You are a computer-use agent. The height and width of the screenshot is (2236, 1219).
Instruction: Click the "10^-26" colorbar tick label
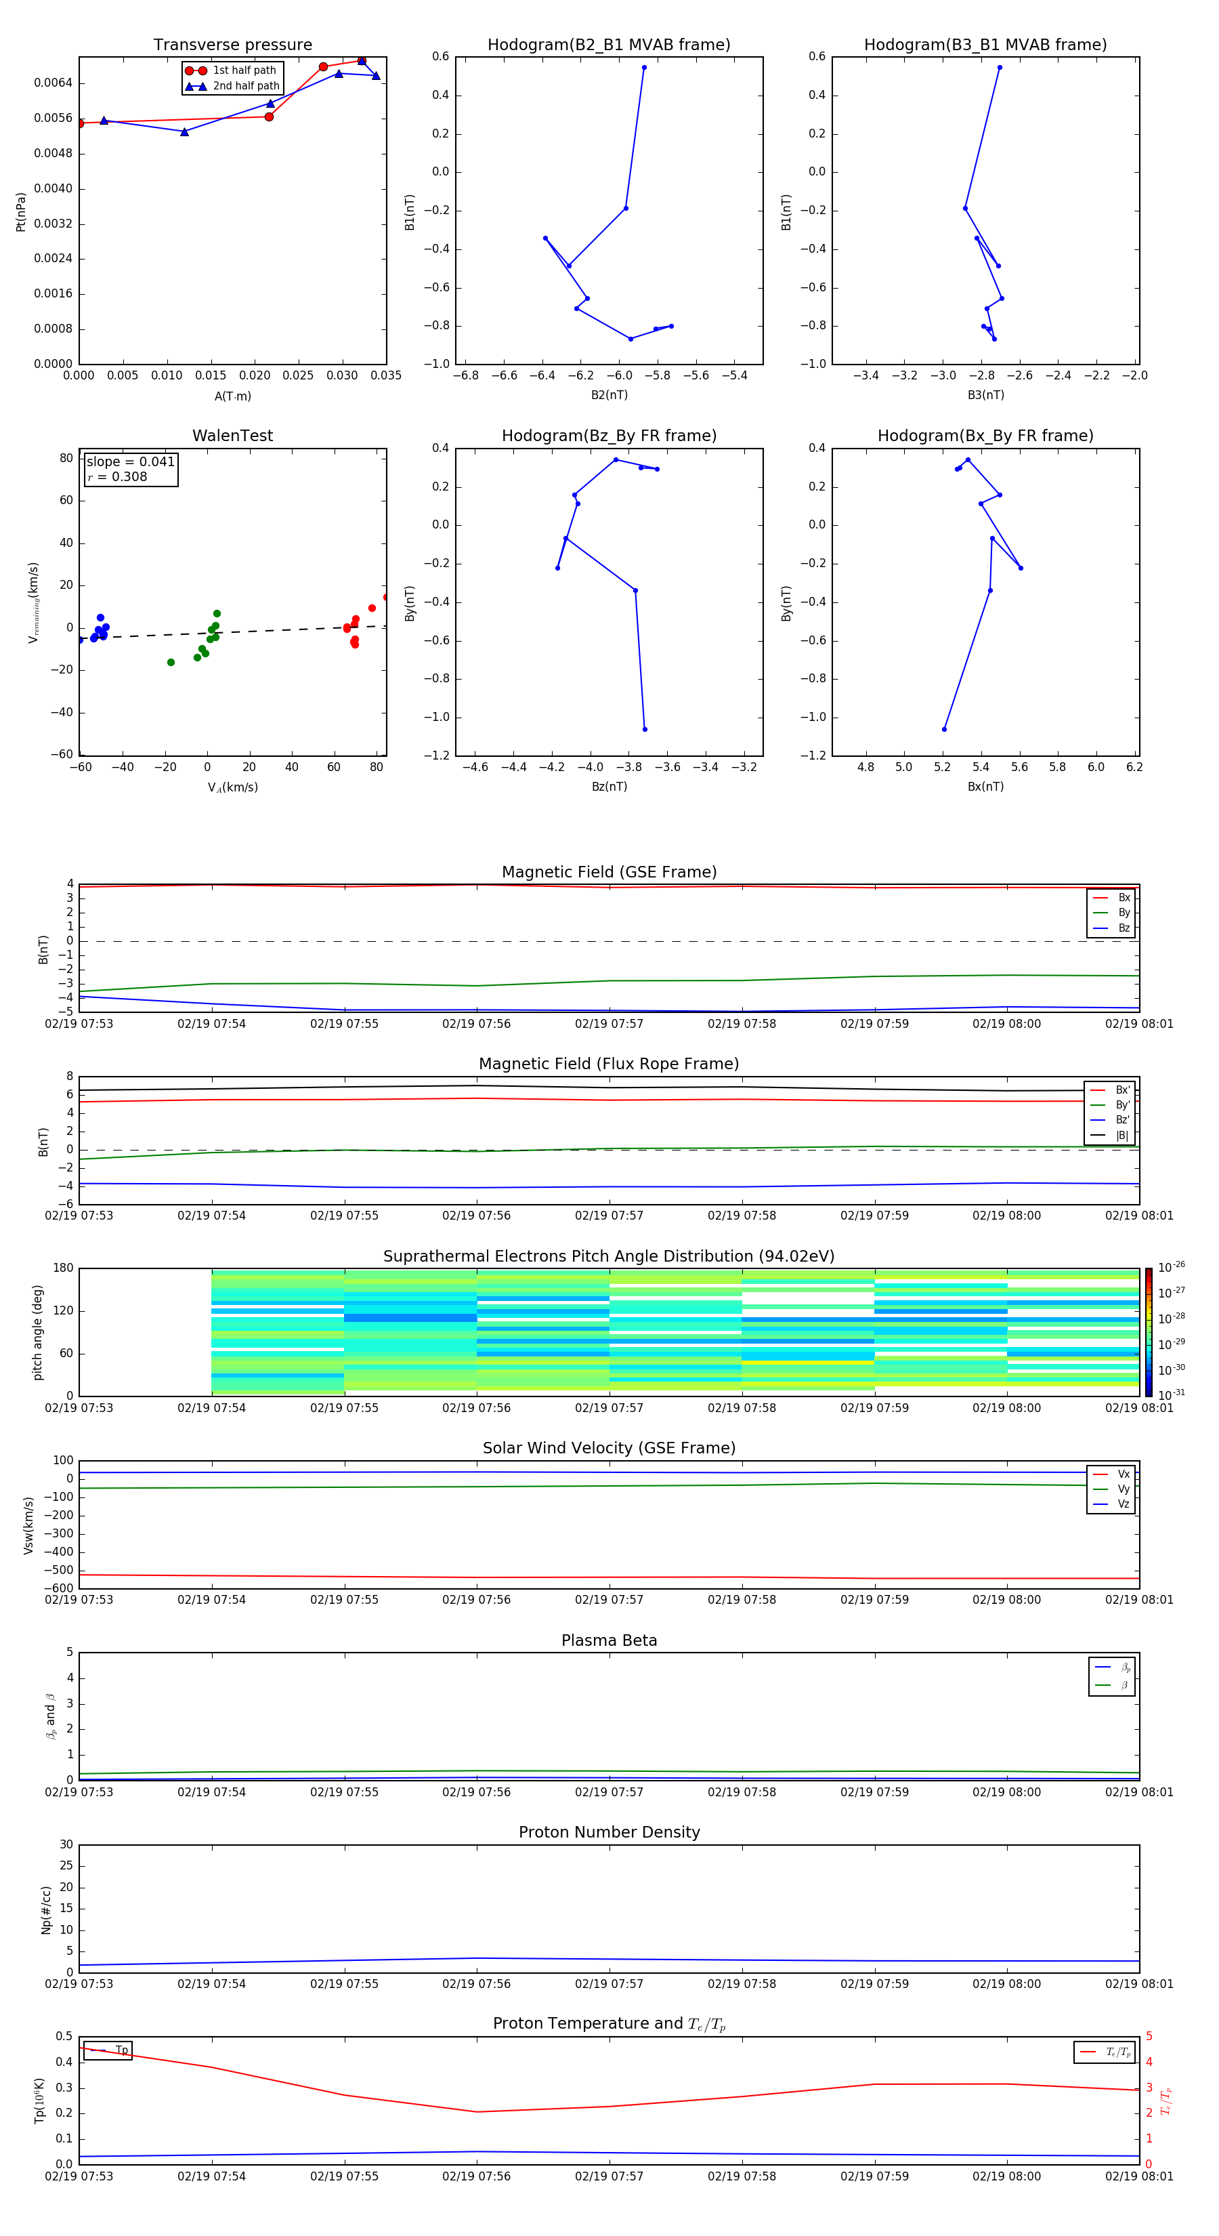pos(1172,1267)
